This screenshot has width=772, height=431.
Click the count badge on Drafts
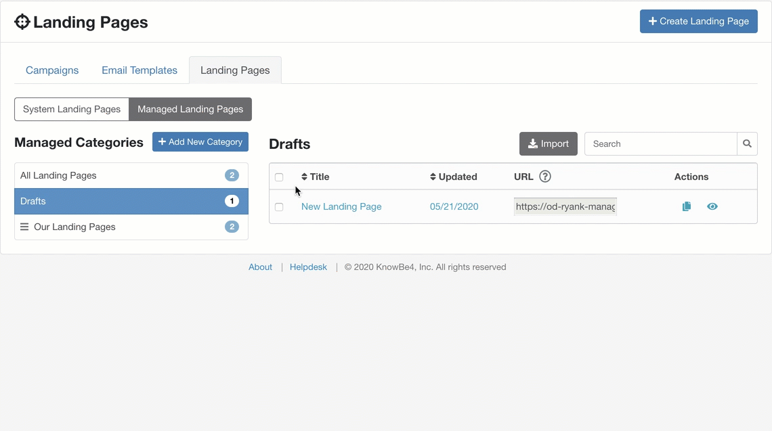click(x=232, y=201)
